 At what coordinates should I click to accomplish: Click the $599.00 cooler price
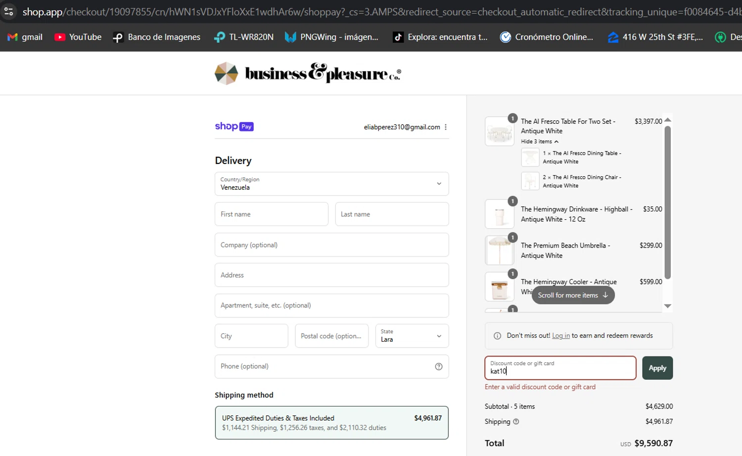[x=650, y=282]
